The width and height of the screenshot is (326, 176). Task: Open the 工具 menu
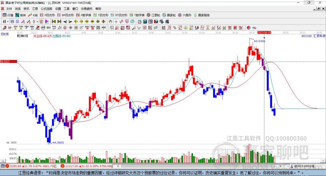click(x=67, y=9)
